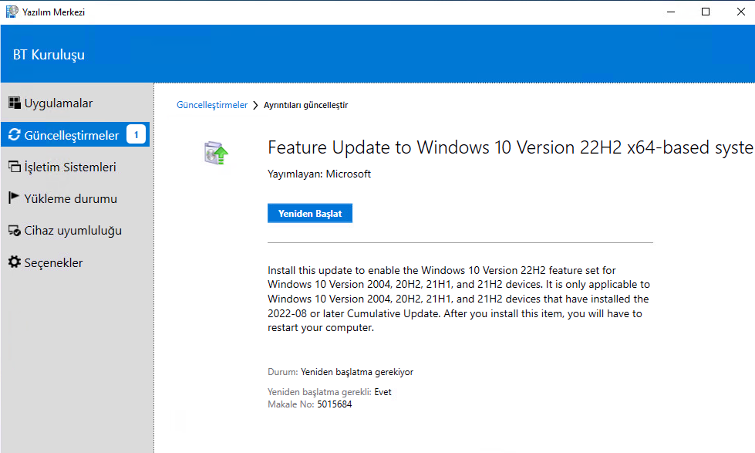Click the update count badge on Güncelleştirmeler

pos(136,134)
